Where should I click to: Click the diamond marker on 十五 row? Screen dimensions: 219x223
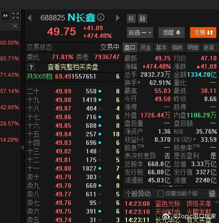point(100,134)
